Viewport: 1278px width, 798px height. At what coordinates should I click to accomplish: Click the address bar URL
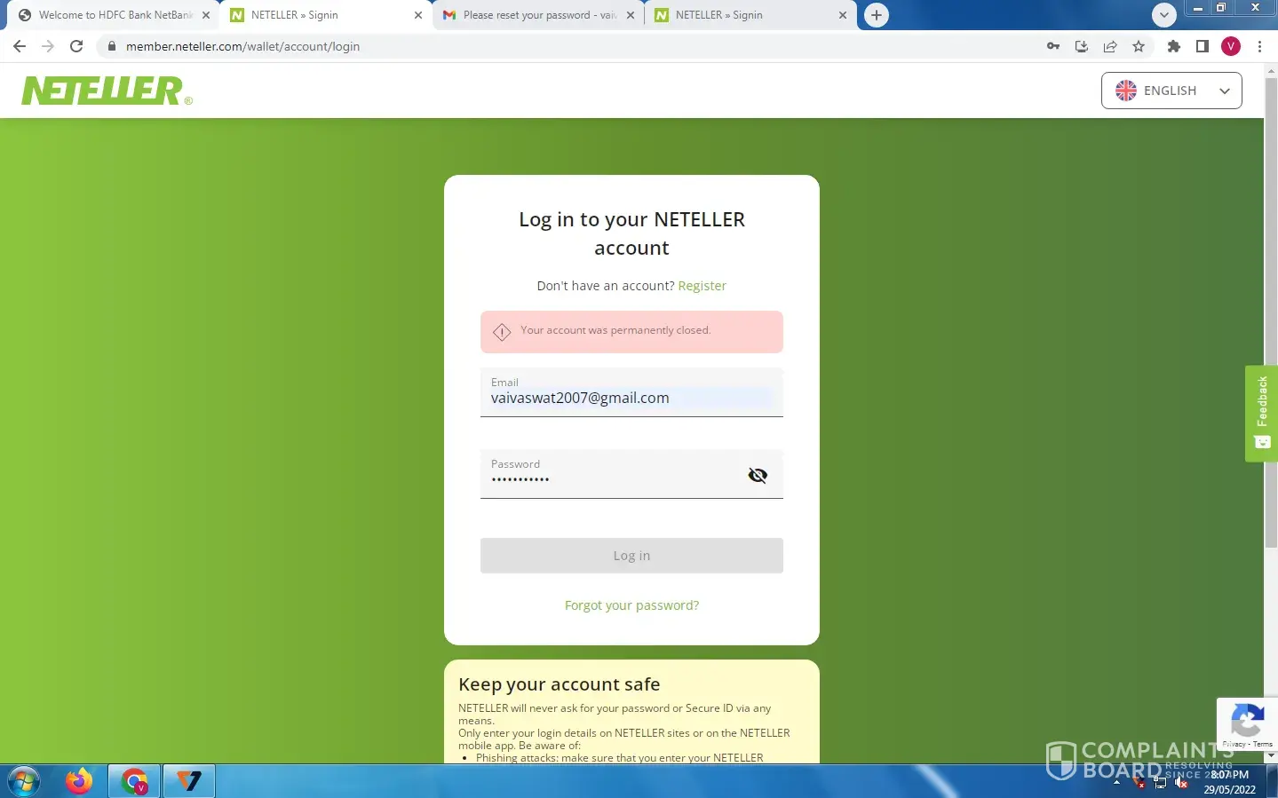point(242,46)
